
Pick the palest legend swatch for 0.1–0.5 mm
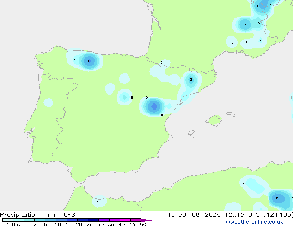coord(8,220)
